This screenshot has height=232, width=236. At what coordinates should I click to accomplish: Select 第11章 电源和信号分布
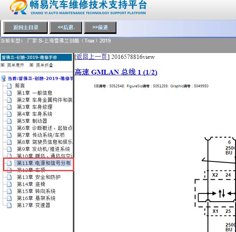(x=43, y=163)
